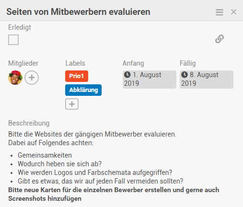Open assigned member avatar
Image resolution: width=243 pixels, height=207 pixels.
coord(15,78)
